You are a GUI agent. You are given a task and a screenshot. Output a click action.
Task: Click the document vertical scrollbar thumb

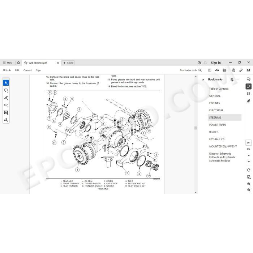coord(196,128)
